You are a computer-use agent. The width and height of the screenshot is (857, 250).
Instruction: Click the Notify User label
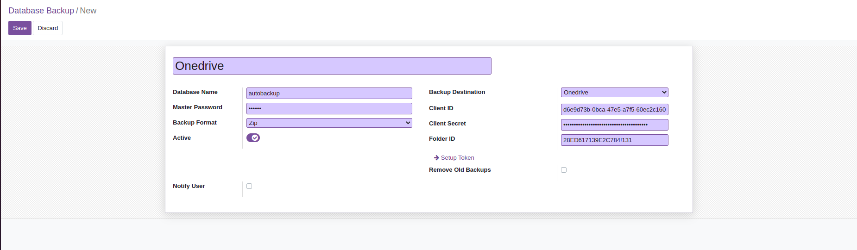click(189, 186)
